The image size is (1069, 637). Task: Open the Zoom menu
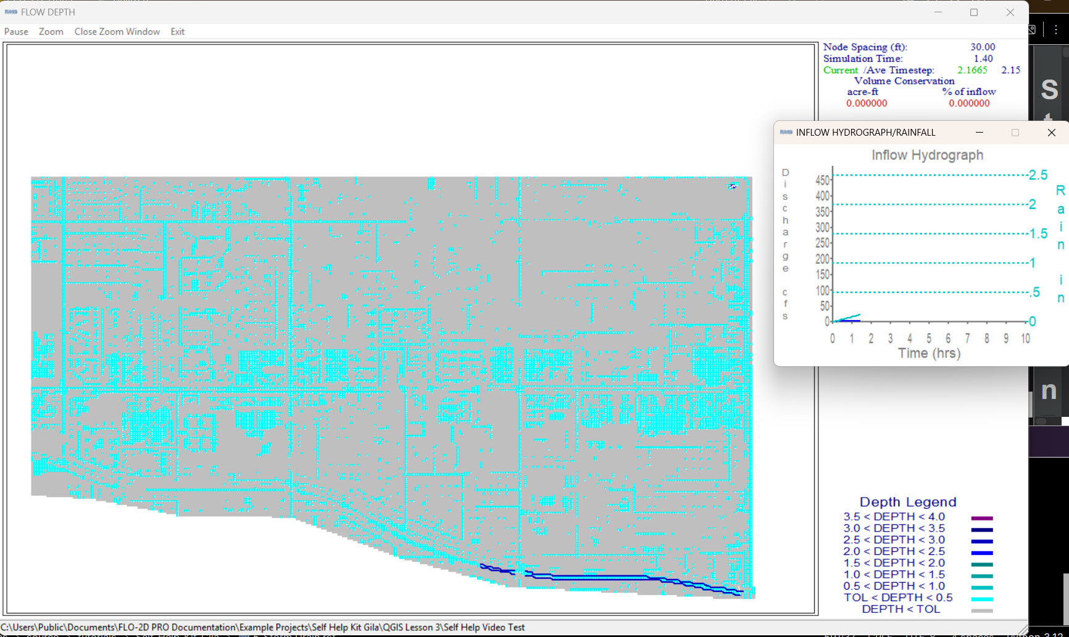coord(51,31)
